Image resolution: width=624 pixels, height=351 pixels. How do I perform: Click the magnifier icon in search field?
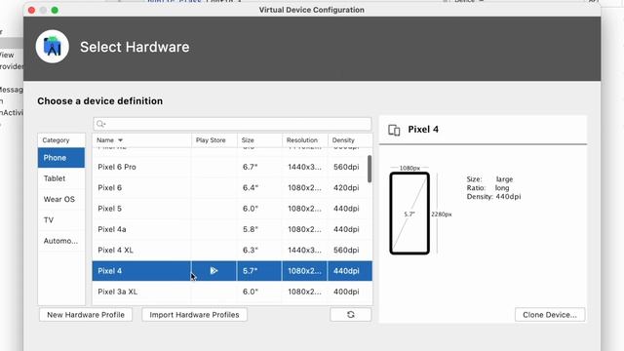pos(100,124)
